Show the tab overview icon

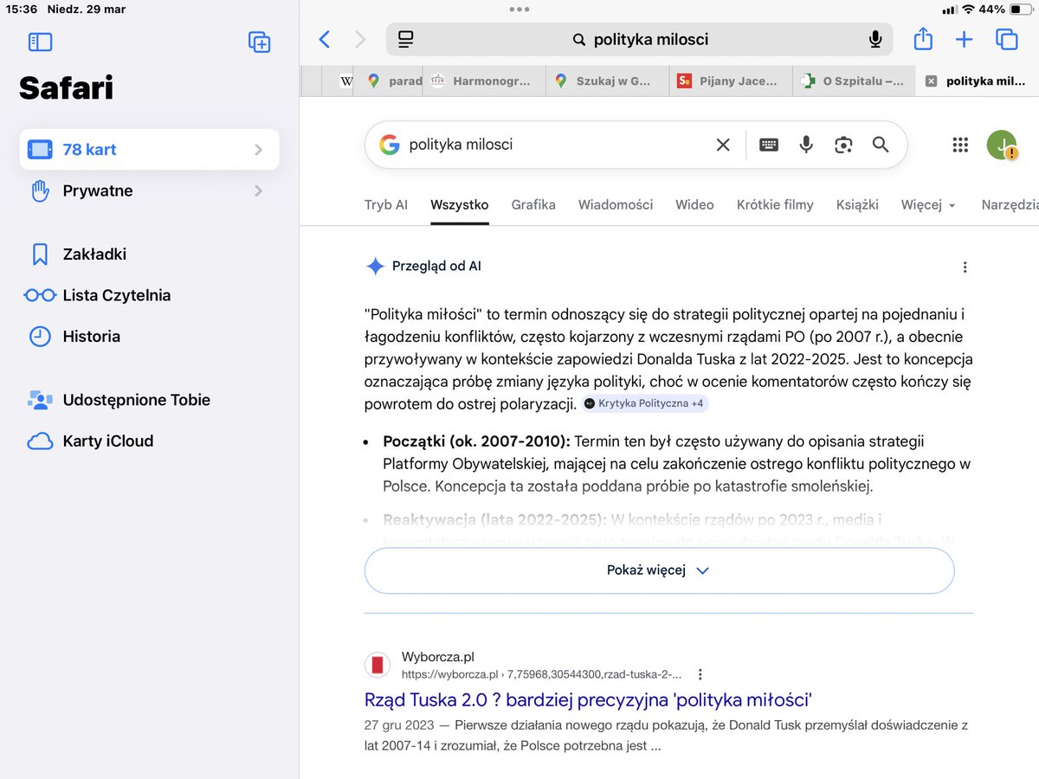click(1006, 39)
